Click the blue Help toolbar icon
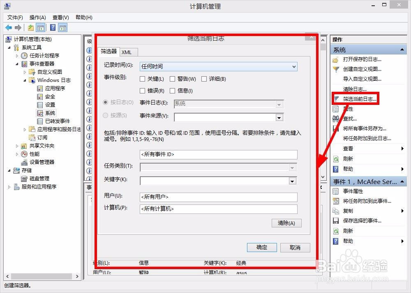 pos(53,27)
